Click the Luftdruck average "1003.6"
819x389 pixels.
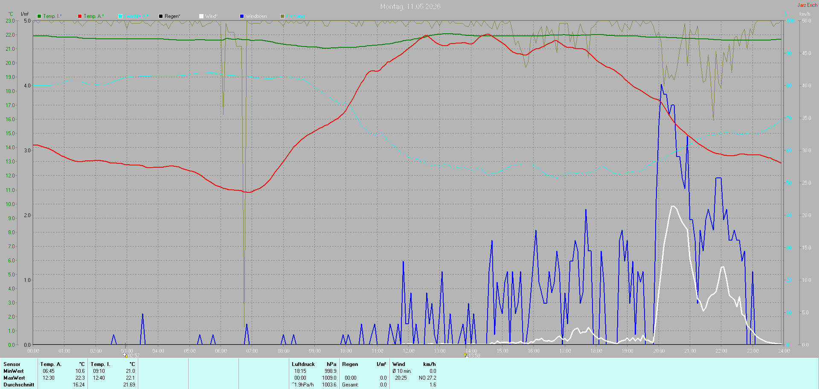click(329, 385)
